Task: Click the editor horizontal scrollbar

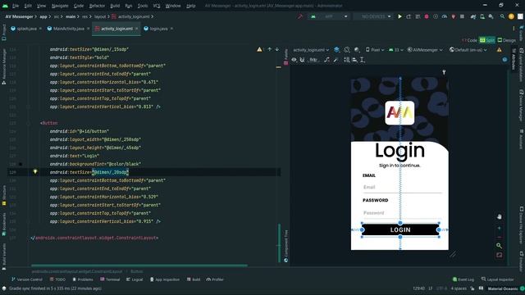Action: 139,265
